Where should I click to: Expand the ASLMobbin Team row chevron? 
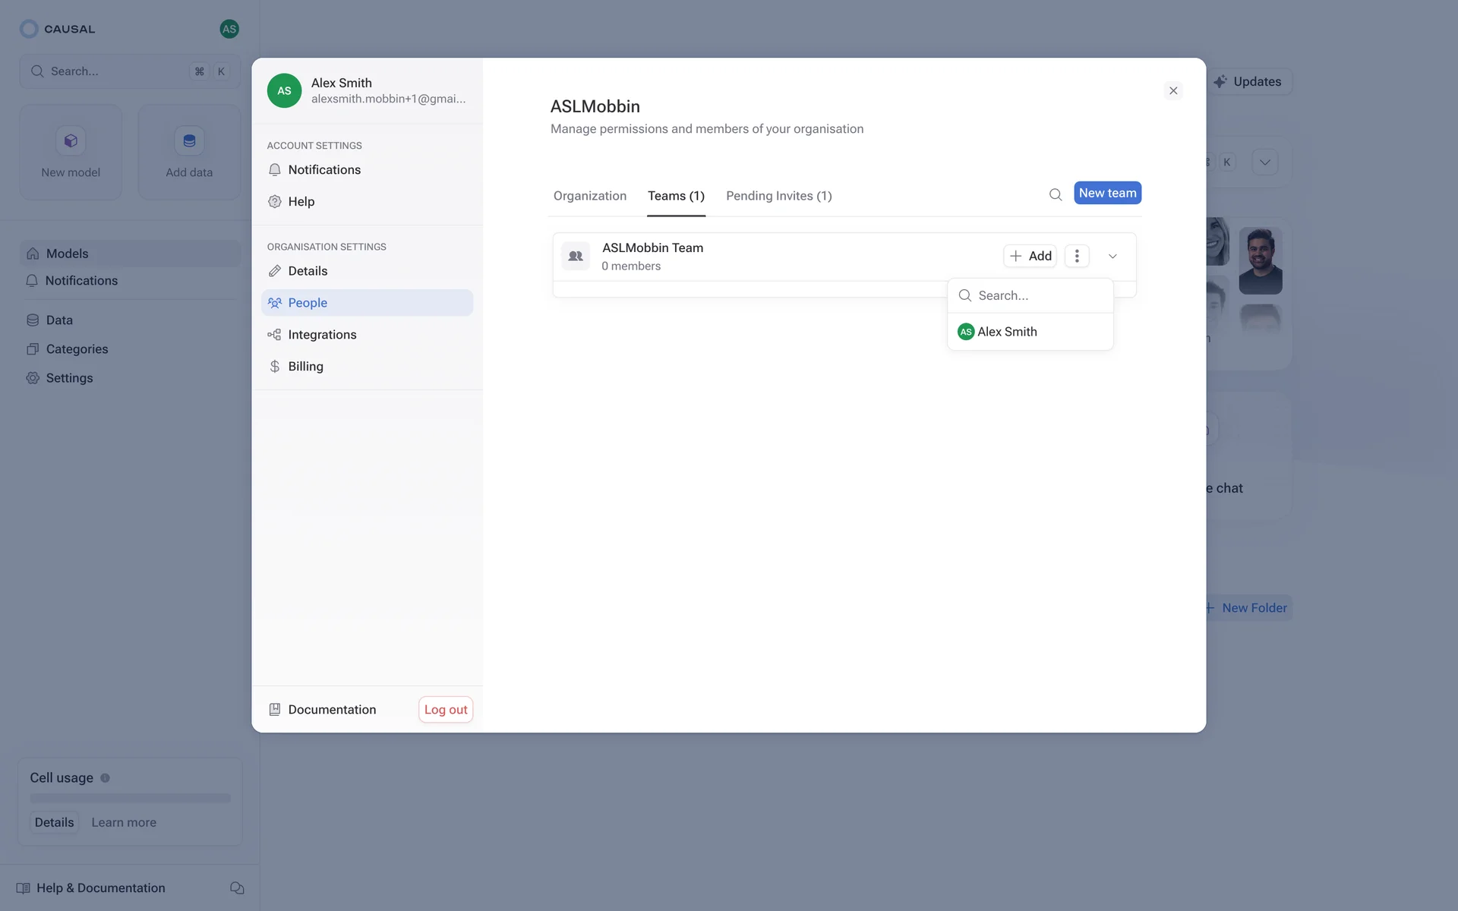tap(1112, 256)
